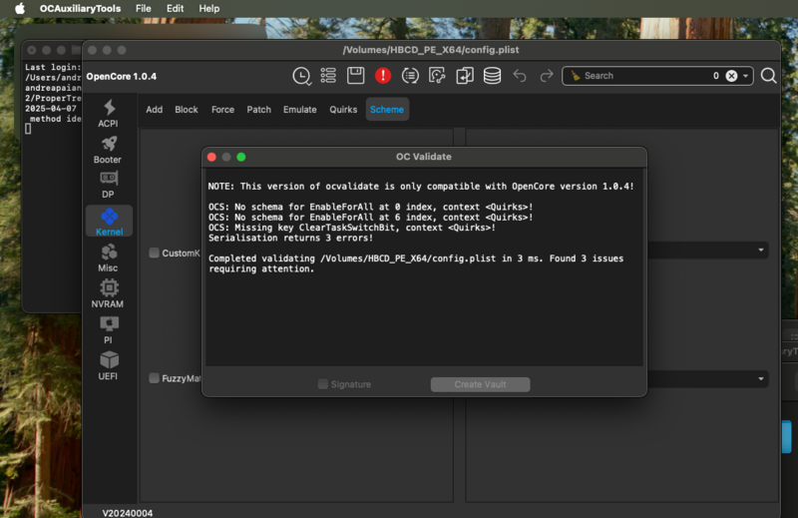Open the UEFI section in sidebar
The image size is (798, 518).
tap(108, 365)
